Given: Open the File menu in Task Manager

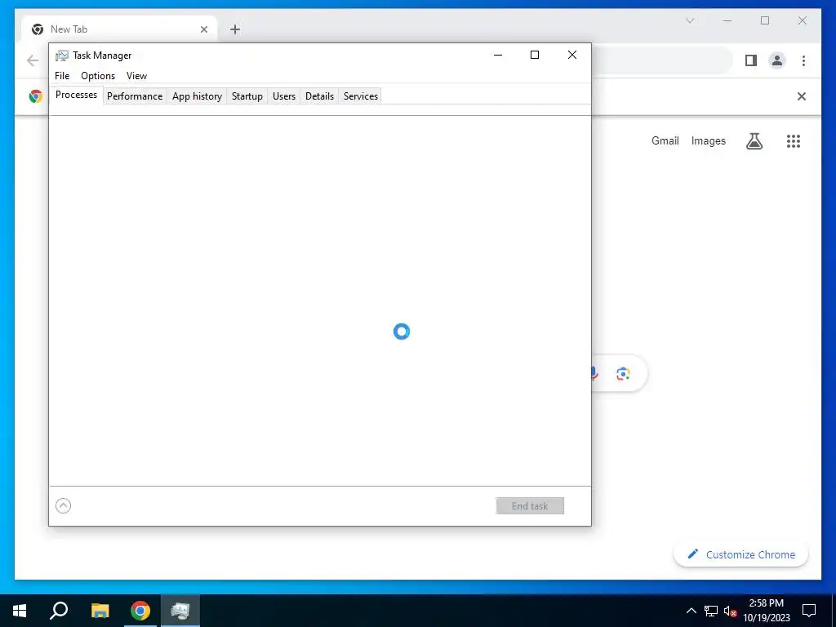Looking at the screenshot, I should click(62, 76).
